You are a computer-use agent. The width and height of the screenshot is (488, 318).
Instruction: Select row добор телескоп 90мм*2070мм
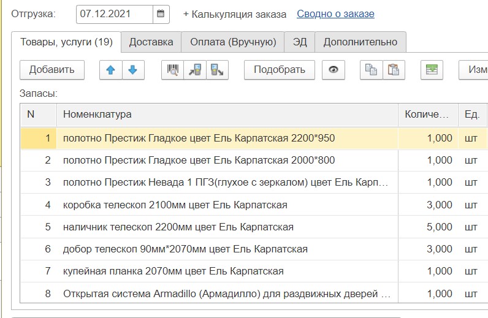(254, 249)
